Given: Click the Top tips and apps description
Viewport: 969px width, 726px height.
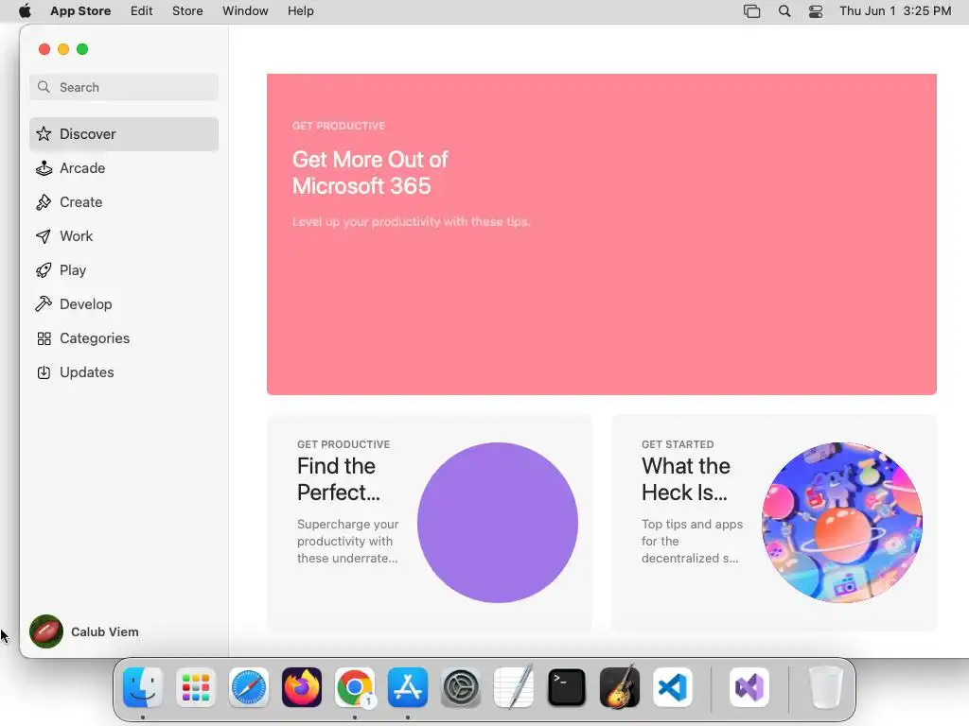Looking at the screenshot, I should (692, 541).
